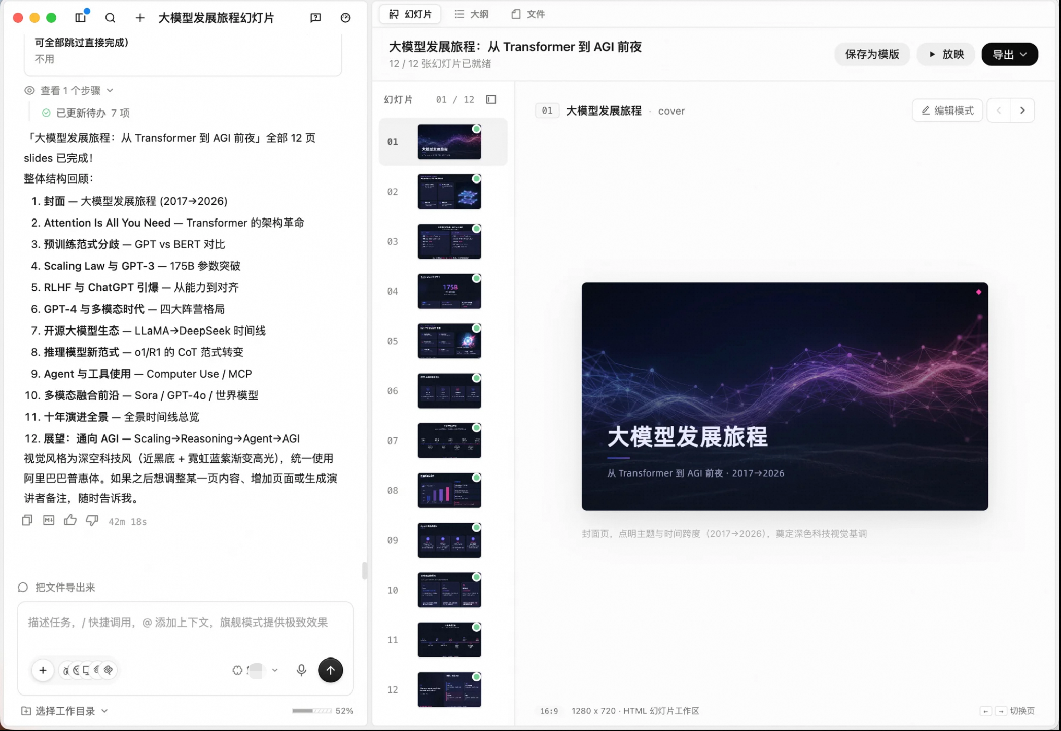Click the '42m 18s' elapsed time

(127, 521)
